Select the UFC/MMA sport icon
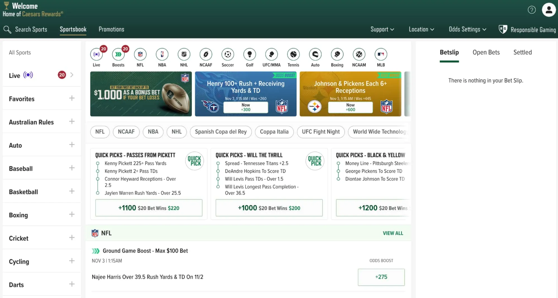558x298 pixels. click(272, 54)
